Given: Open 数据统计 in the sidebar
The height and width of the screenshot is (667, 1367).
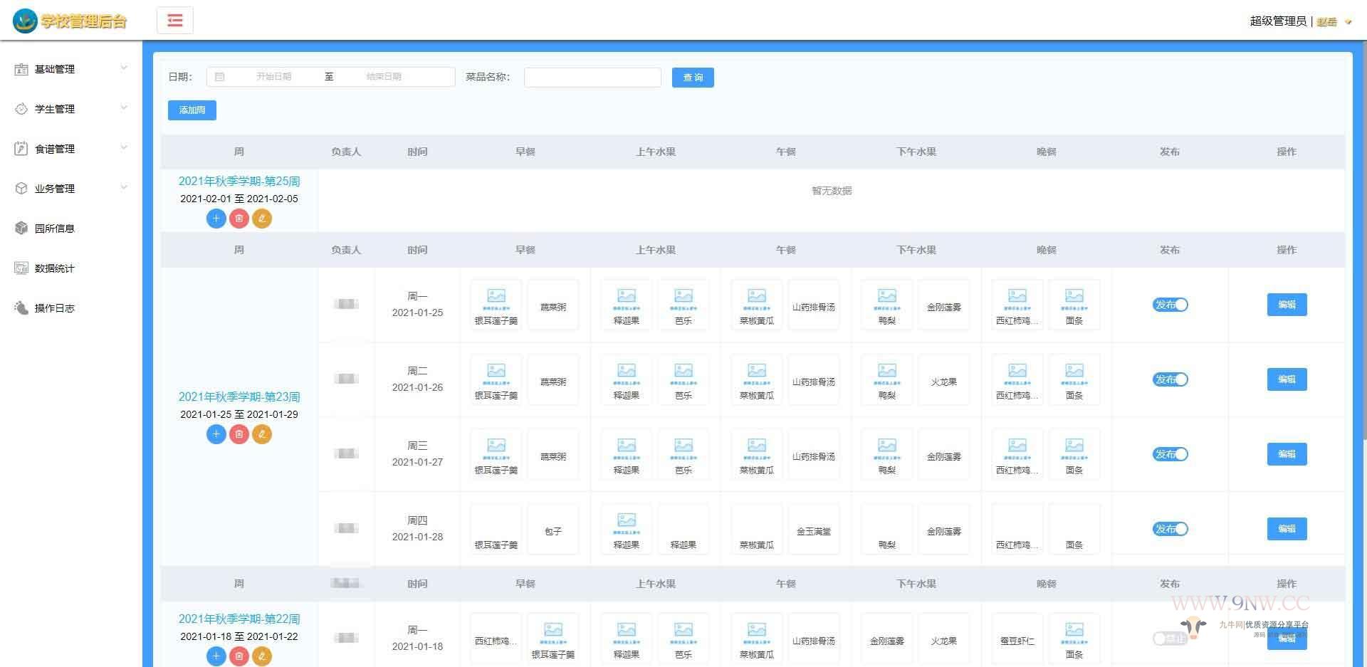Looking at the screenshot, I should pyautogui.click(x=55, y=268).
